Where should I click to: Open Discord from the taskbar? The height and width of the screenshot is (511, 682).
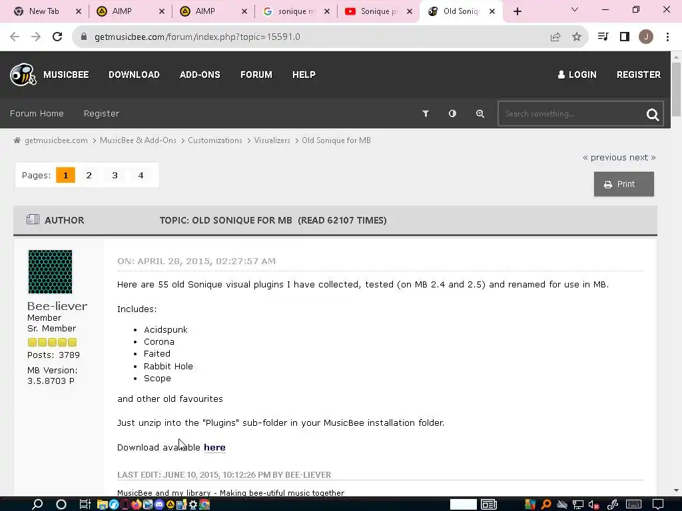[x=159, y=504]
